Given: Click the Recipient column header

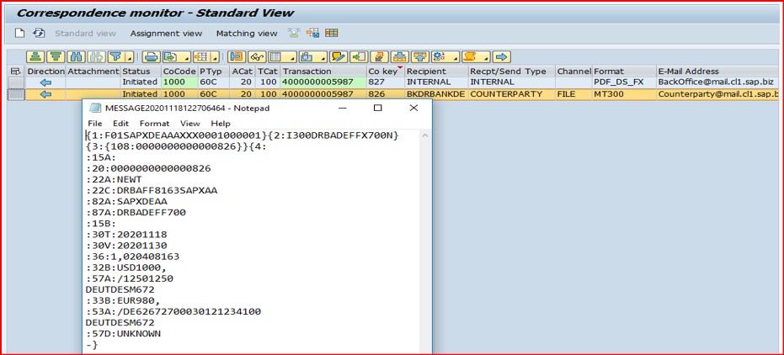Looking at the screenshot, I should tap(436, 72).
